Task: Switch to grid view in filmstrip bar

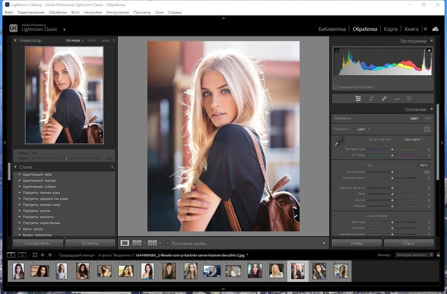Action: 35,255
